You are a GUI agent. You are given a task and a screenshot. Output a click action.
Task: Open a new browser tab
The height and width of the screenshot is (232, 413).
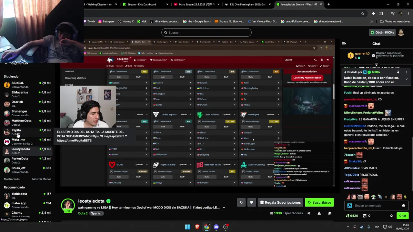pyautogui.click(x=328, y=5)
